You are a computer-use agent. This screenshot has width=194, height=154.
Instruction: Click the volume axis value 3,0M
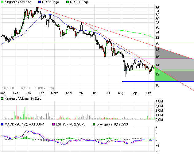159,106
